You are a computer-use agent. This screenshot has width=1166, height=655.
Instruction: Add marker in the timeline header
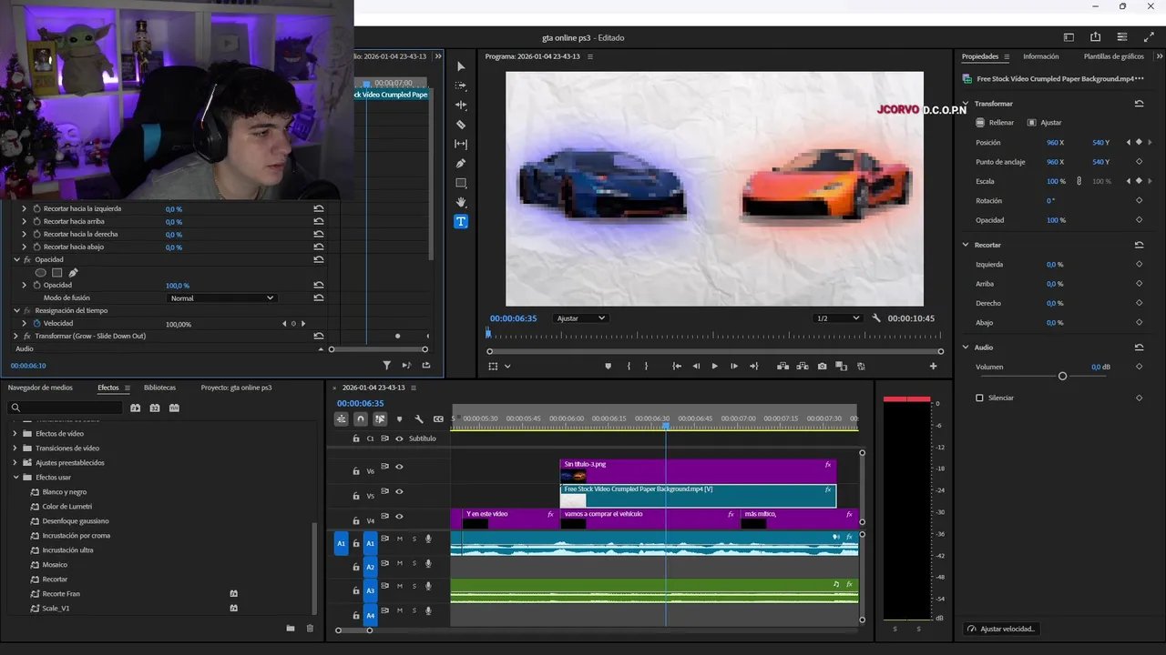click(x=399, y=419)
